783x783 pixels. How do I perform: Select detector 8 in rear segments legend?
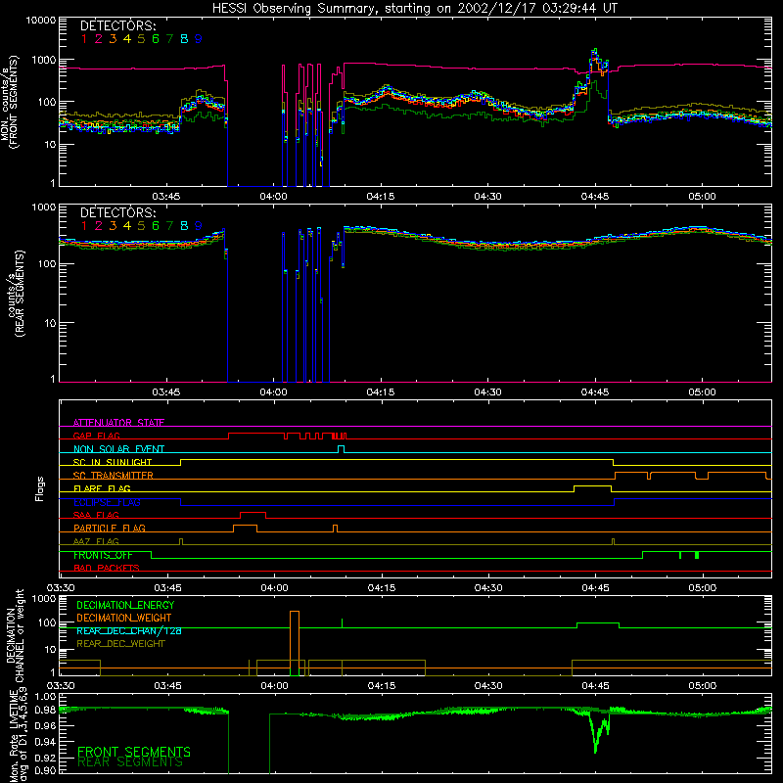pos(184,226)
